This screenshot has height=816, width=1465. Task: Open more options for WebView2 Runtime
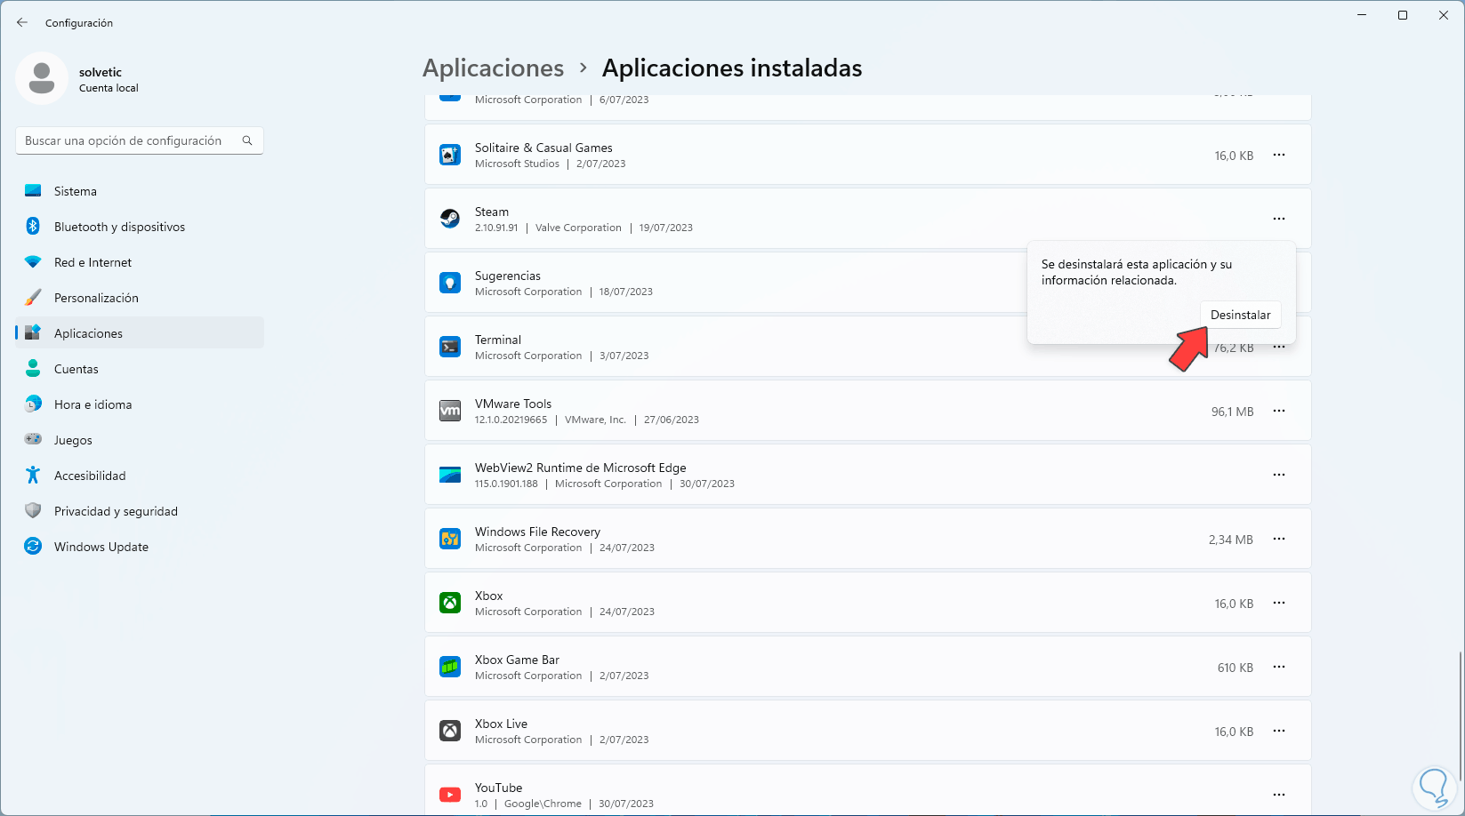pyautogui.click(x=1279, y=475)
